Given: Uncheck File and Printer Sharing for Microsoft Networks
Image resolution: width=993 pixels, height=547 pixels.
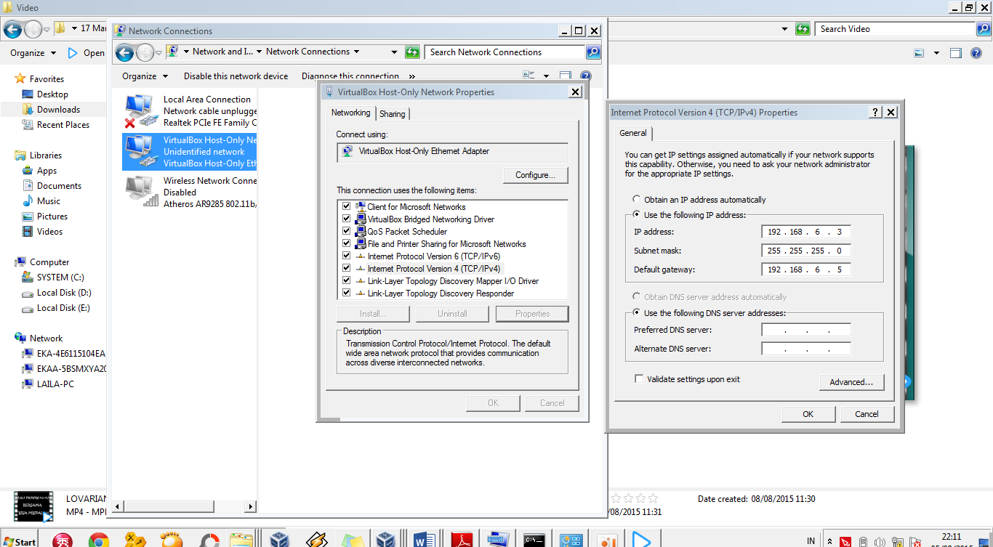Looking at the screenshot, I should pos(346,244).
